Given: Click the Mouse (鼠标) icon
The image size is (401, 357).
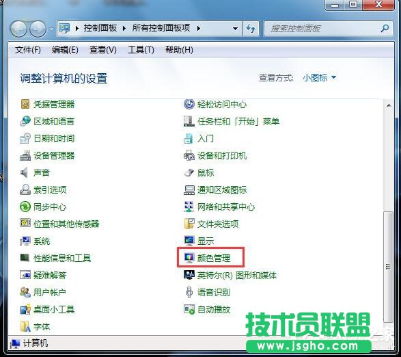Looking at the screenshot, I should [x=189, y=172].
